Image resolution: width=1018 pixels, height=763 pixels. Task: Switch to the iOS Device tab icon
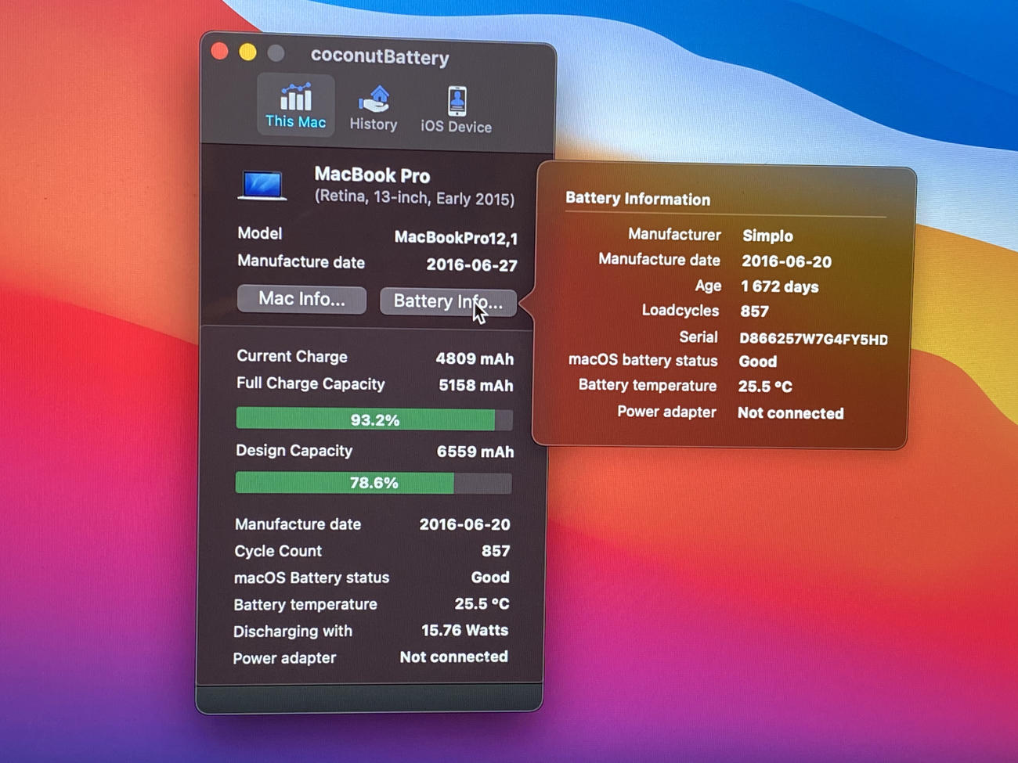[x=457, y=110]
